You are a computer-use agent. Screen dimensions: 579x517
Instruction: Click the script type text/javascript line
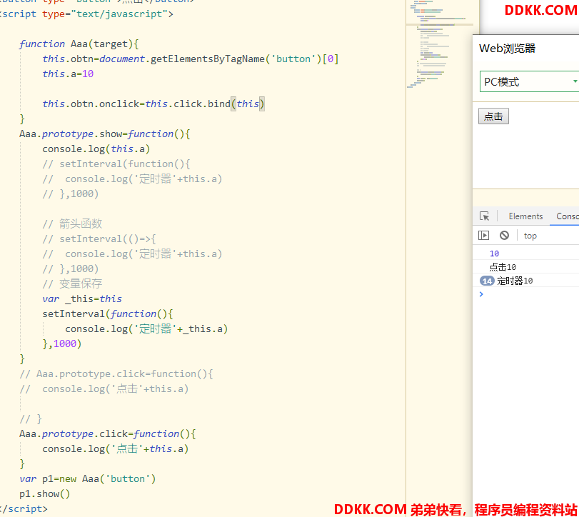pos(86,14)
